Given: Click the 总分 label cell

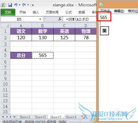Looking at the screenshot, I should click(21, 55).
